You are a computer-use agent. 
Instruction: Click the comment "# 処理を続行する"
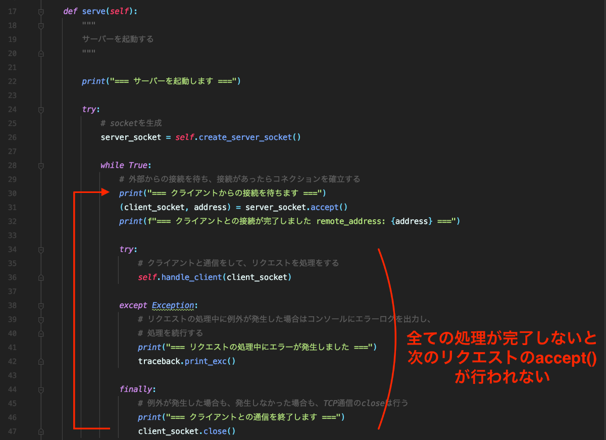(x=171, y=333)
